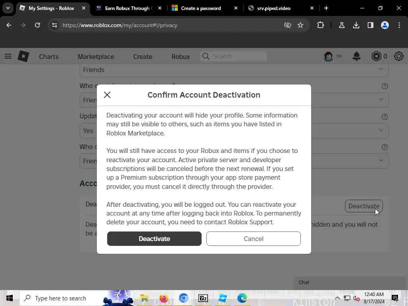Open the avatar profile icon
Screen dimensions: 408x306
click(x=328, y=56)
